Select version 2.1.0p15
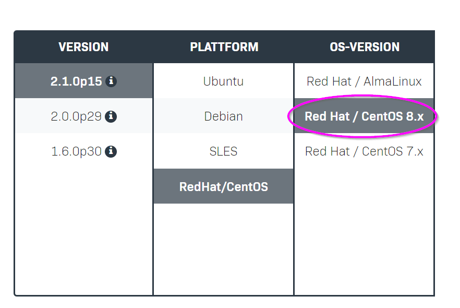 click(83, 81)
